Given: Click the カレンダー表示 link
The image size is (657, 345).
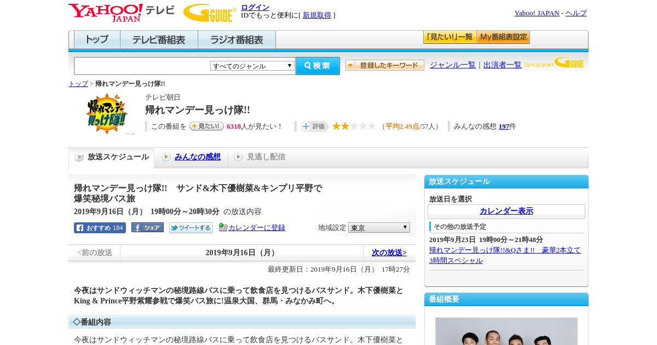Looking at the screenshot, I should coord(506,211).
